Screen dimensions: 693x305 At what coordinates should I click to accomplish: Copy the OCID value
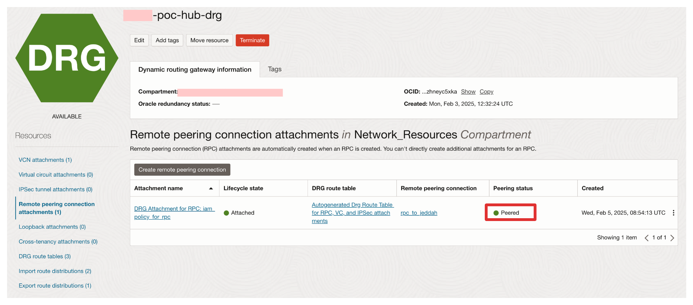(486, 92)
